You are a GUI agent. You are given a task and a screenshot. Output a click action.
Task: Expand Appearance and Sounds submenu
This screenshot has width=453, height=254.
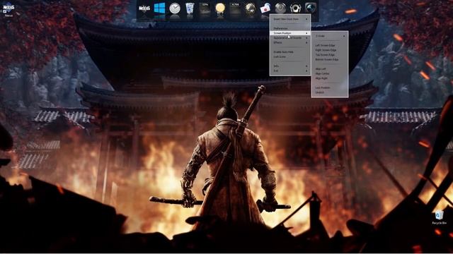290,37
